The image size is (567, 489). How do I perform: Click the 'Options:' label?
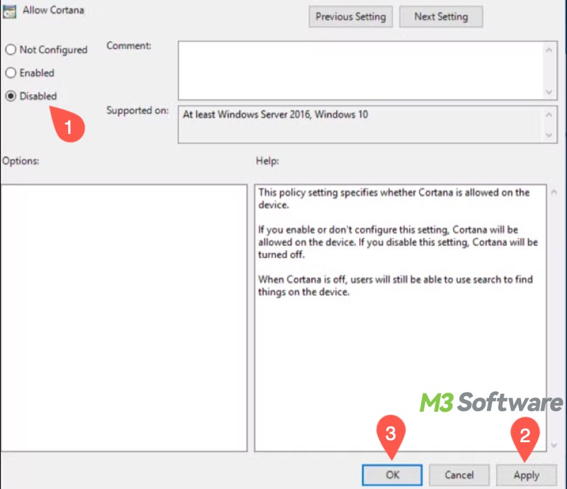coord(21,161)
